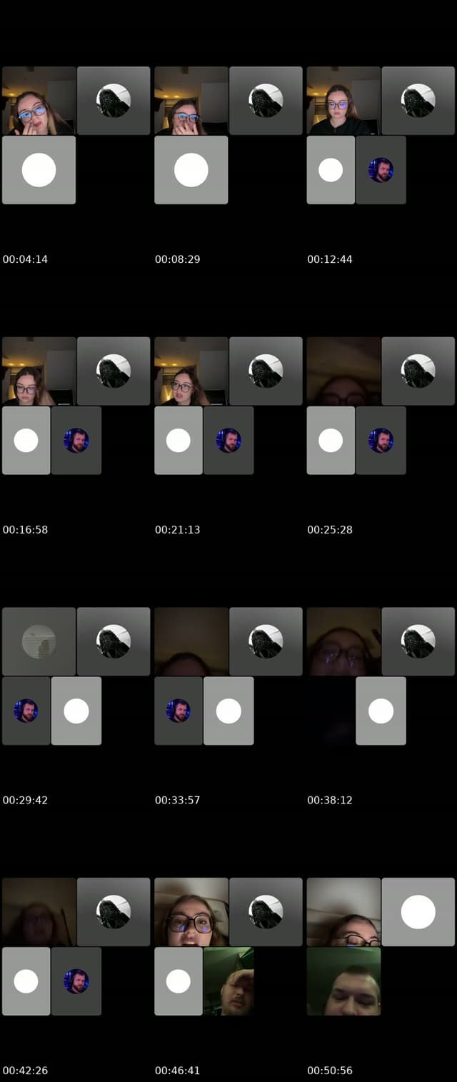Click the 00:25:28 timestamp label
The image size is (457, 1082).
(x=330, y=530)
